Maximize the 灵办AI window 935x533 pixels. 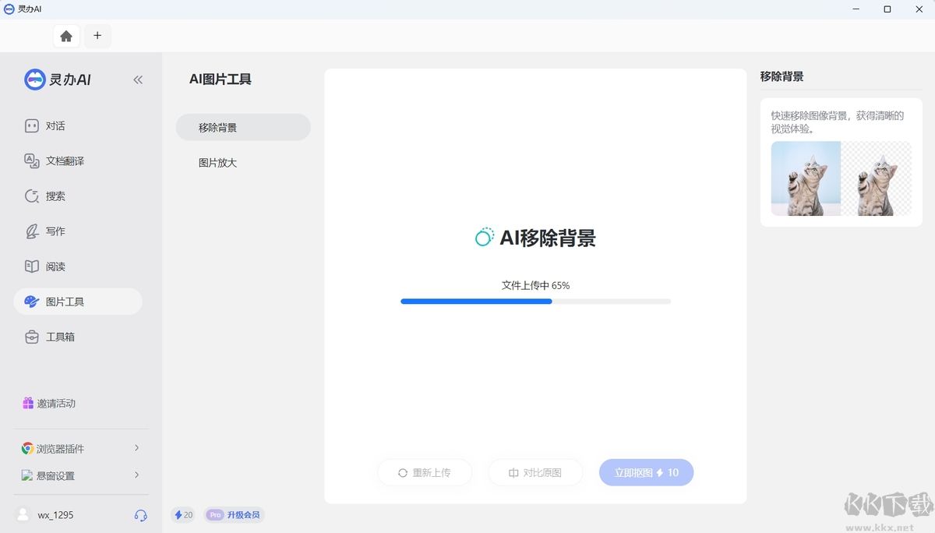point(887,9)
